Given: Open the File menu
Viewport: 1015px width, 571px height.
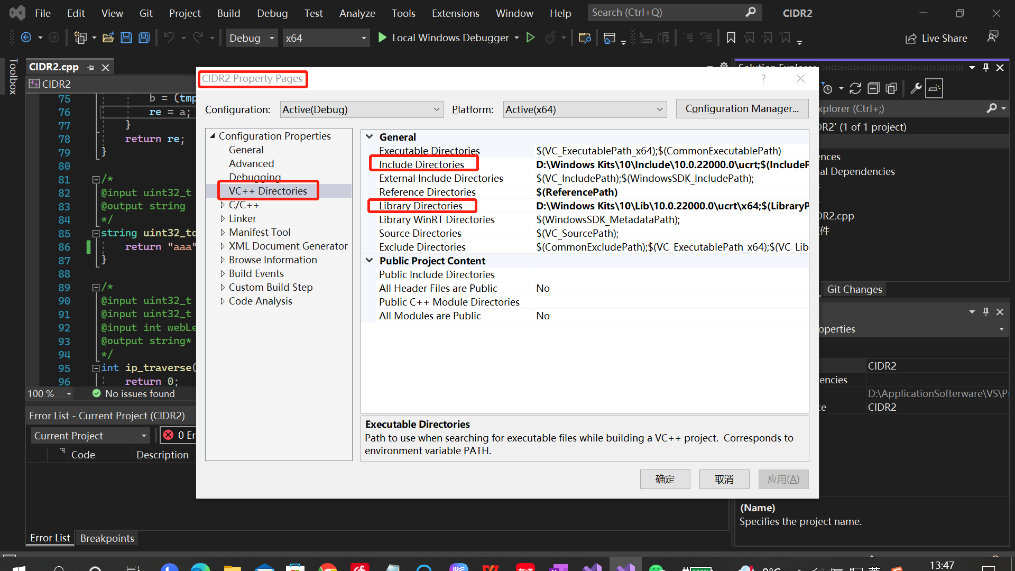Looking at the screenshot, I should coord(43,13).
